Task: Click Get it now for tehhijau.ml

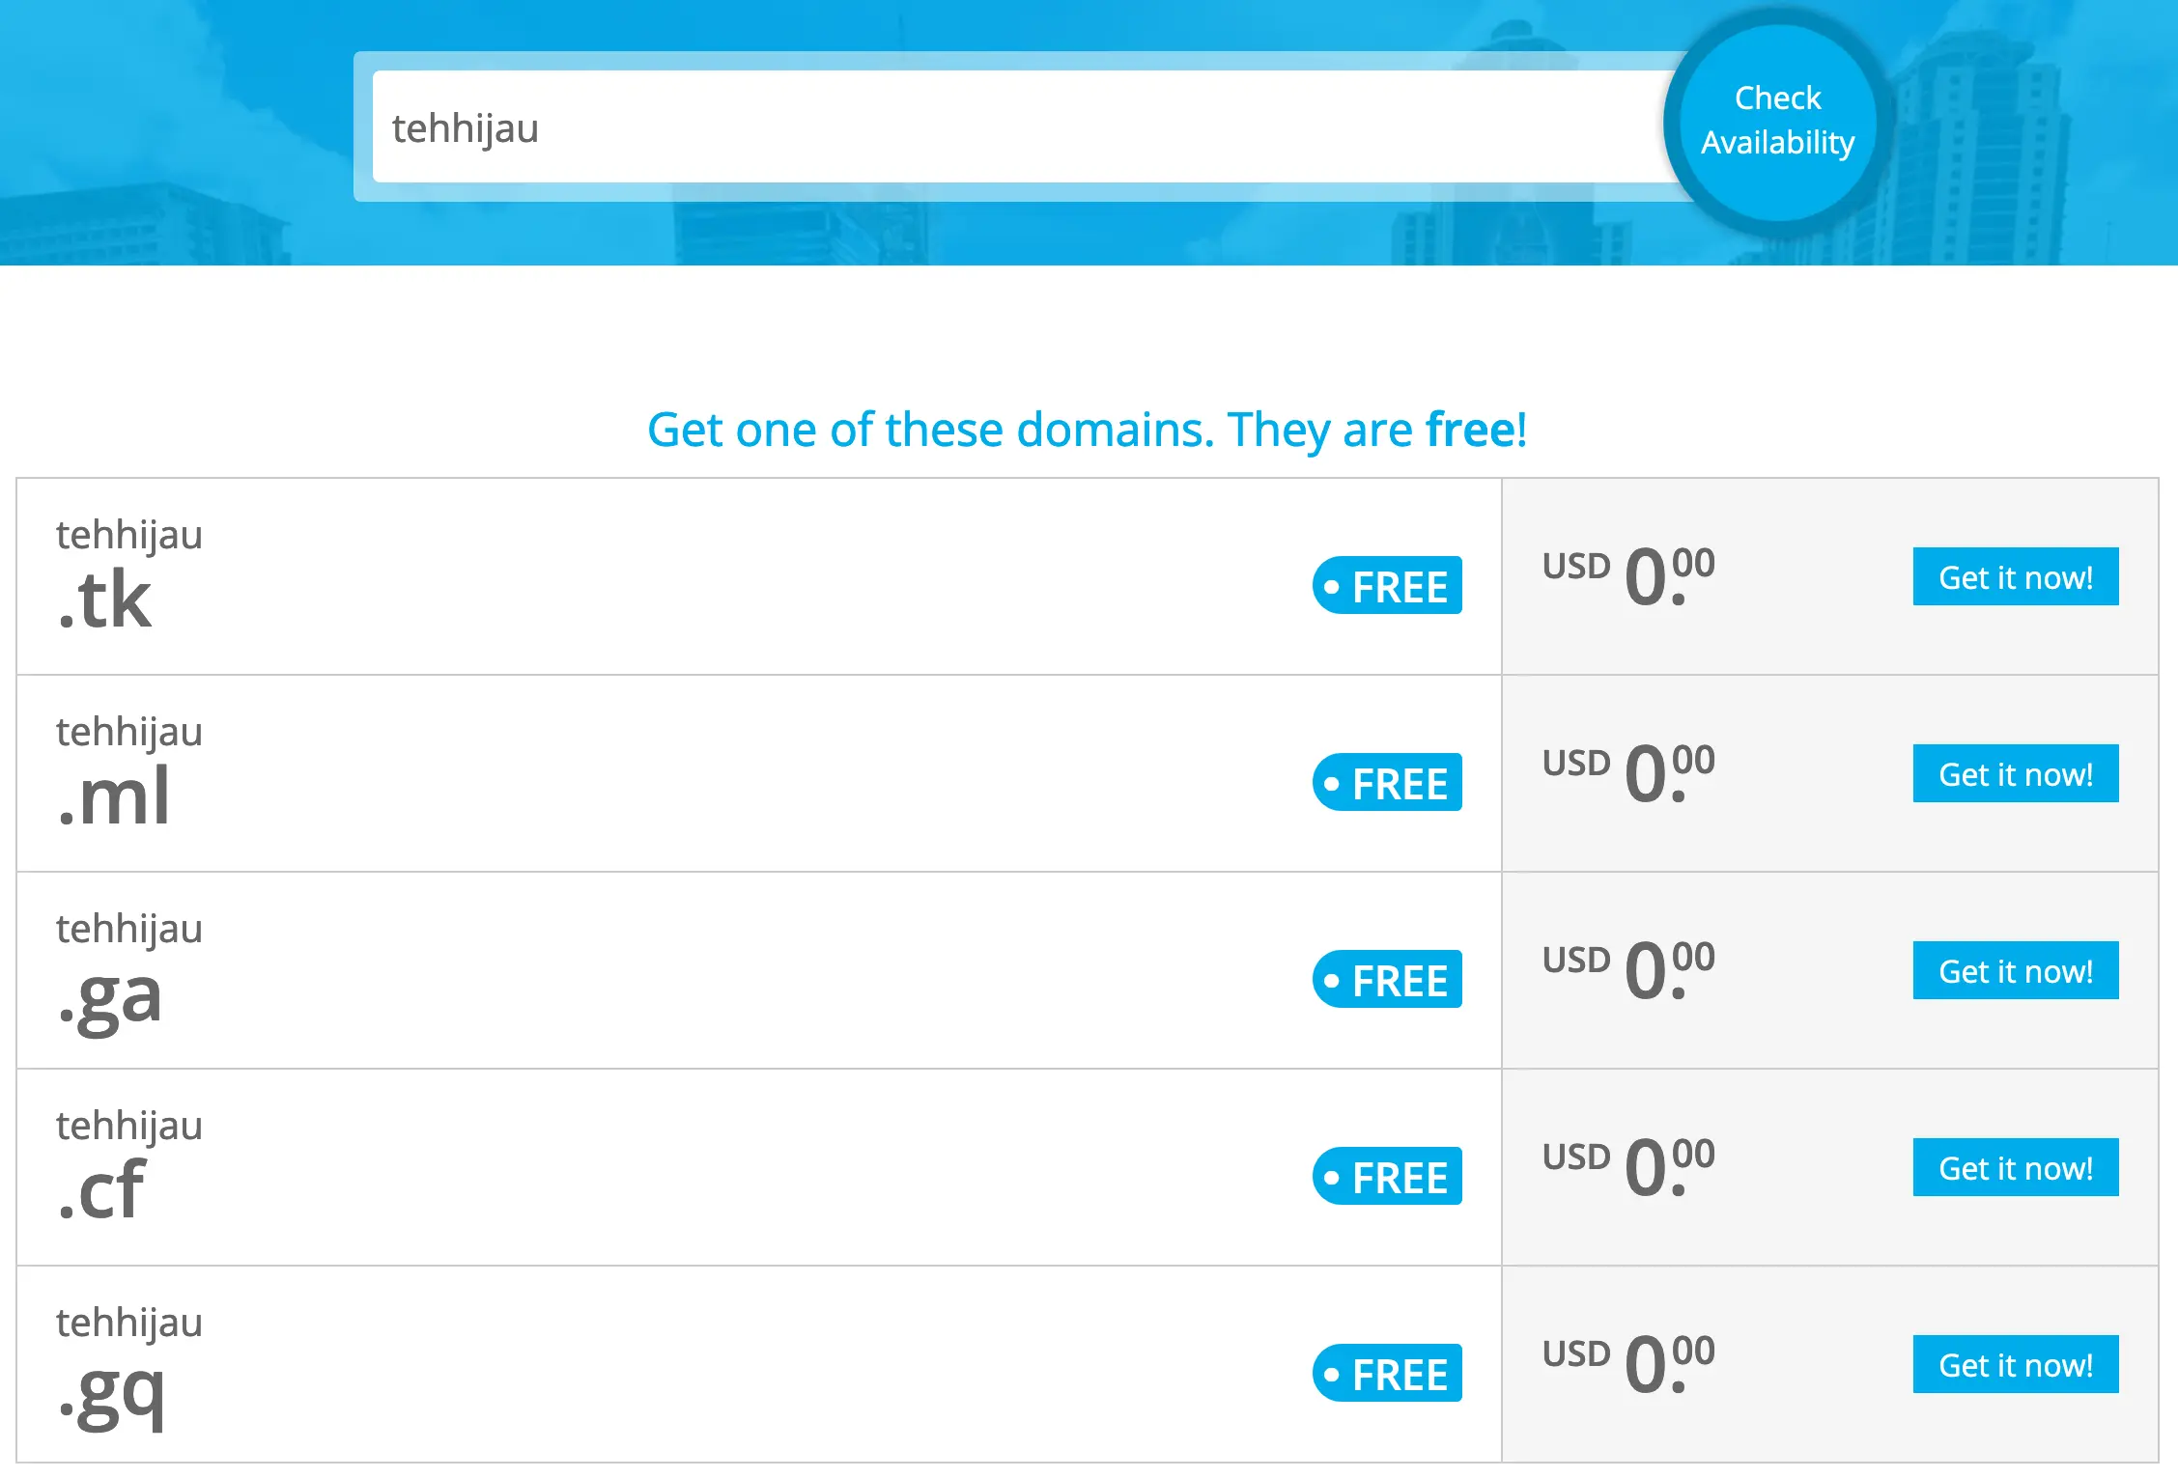Action: pyautogui.click(x=2015, y=773)
